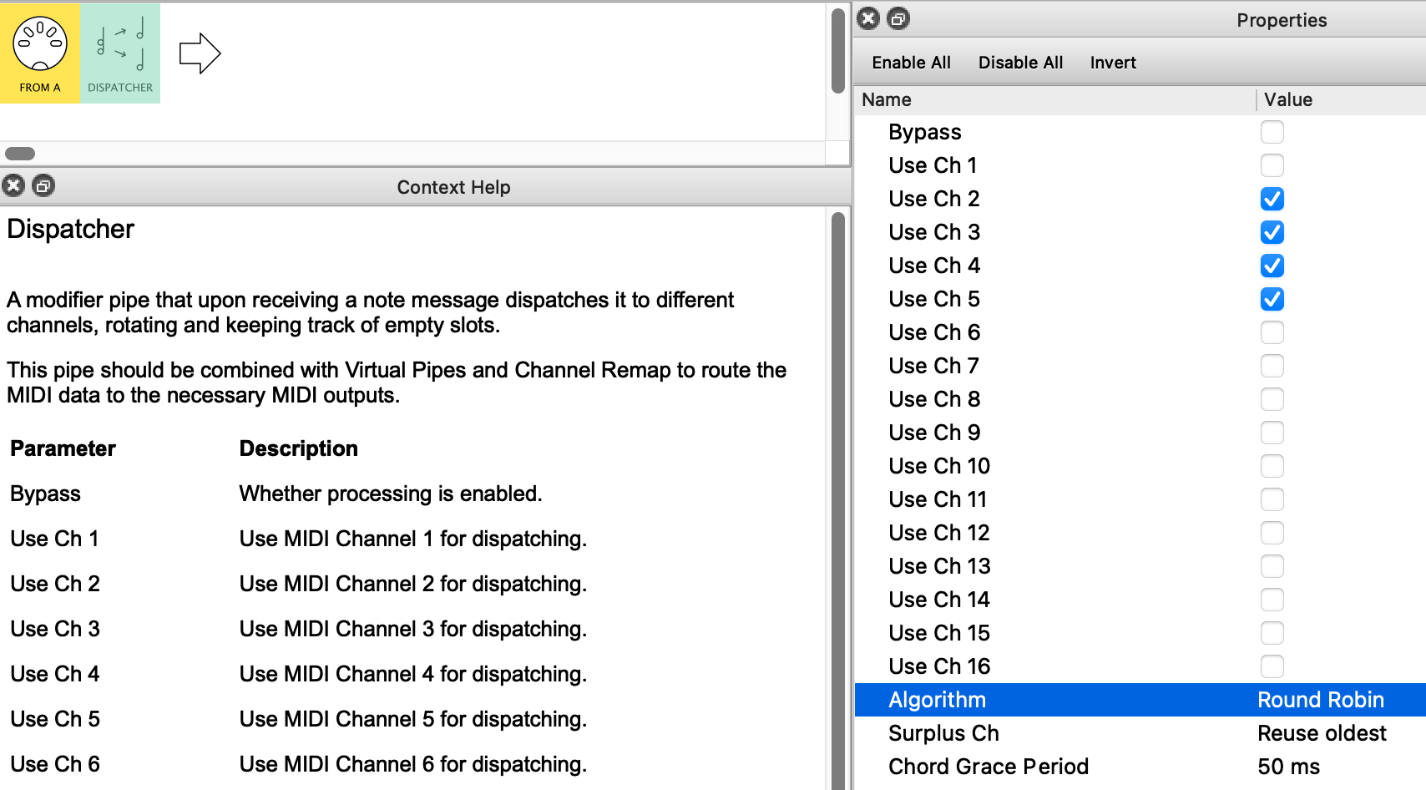Float the Properties panel window
Image resolution: width=1426 pixels, height=790 pixels.
click(x=898, y=18)
